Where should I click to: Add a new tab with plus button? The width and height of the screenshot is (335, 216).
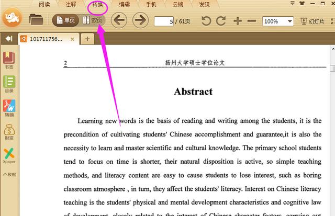pyautogui.click(x=87, y=39)
